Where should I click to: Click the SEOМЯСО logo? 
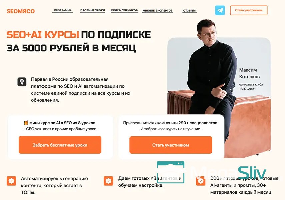[x=21, y=11]
